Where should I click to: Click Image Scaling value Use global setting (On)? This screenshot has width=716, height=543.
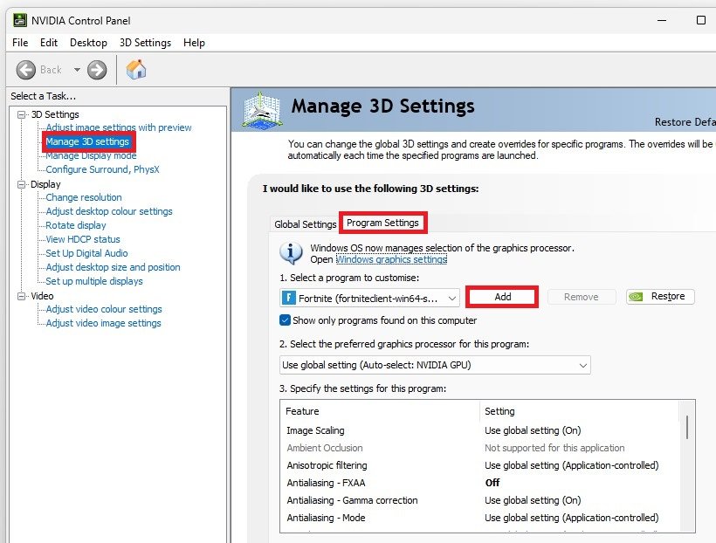(x=533, y=430)
